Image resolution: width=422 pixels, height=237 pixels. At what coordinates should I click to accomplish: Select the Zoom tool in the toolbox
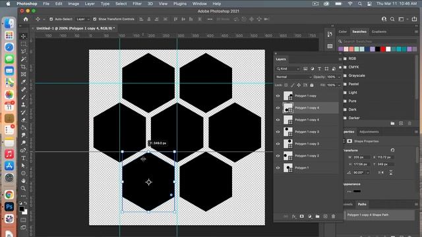pyautogui.click(x=24, y=188)
